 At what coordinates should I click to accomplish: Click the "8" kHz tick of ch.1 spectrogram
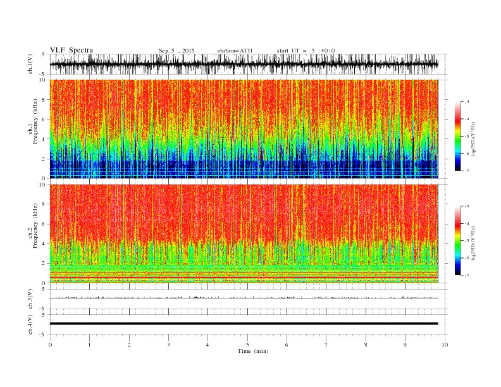tap(44, 100)
